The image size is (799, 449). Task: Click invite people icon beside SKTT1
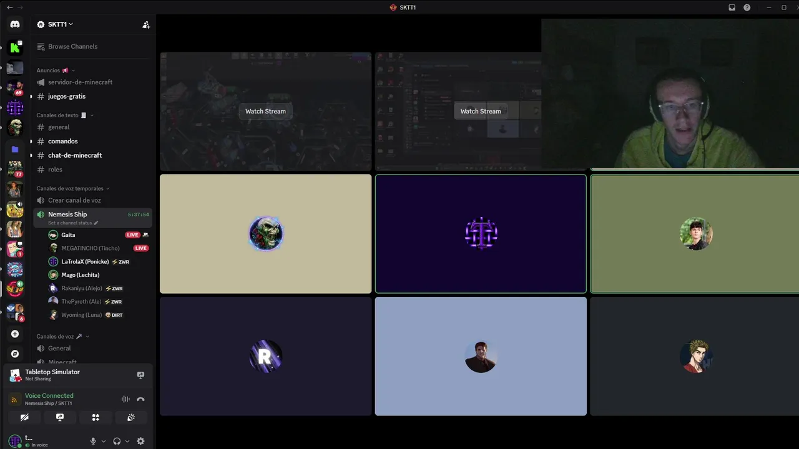(146, 24)
